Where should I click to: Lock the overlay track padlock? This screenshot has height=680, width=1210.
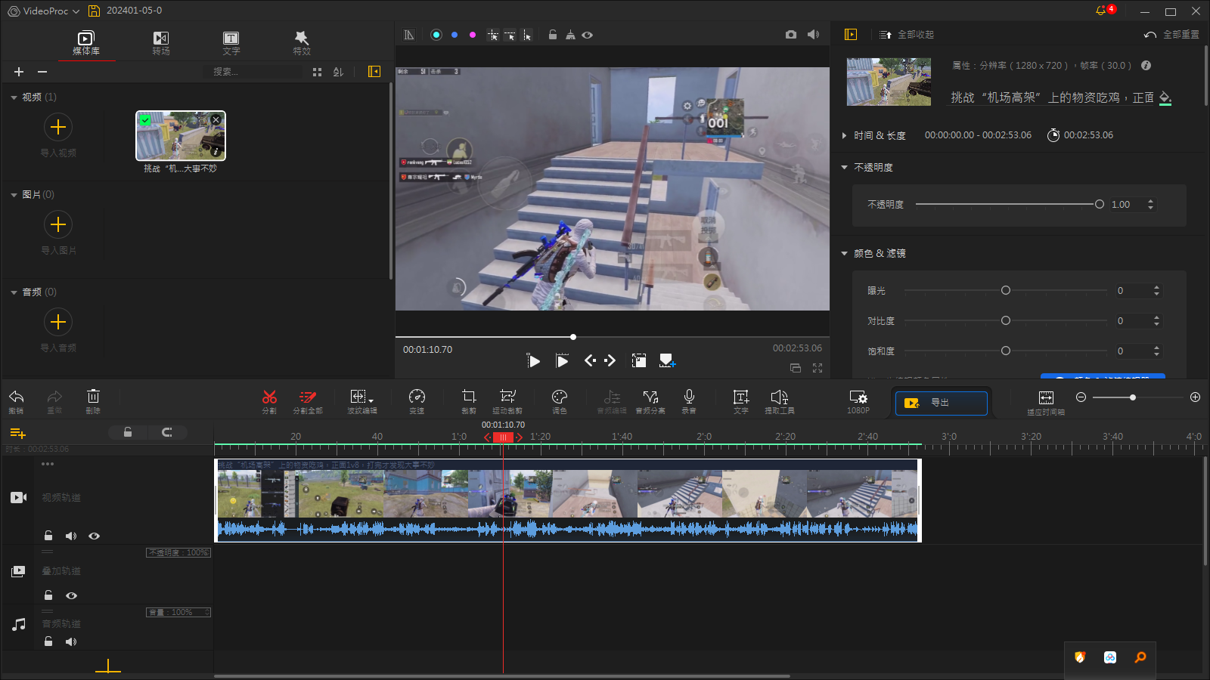click(48, 595)
